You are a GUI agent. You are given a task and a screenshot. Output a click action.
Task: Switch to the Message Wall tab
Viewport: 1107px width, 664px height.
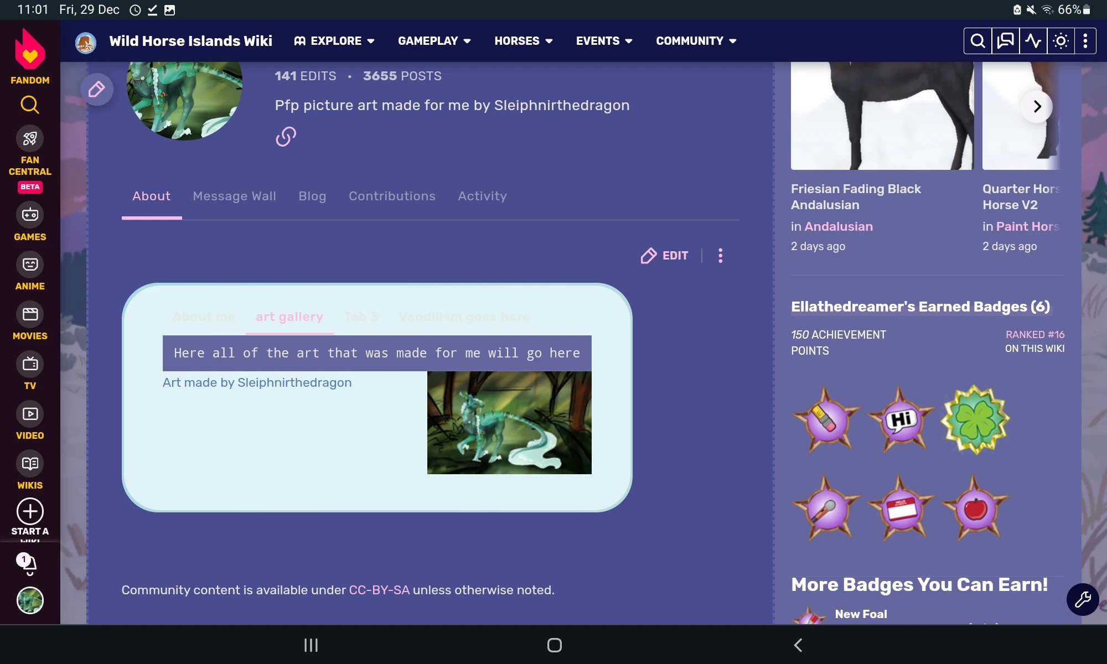[x=234, y=196]
